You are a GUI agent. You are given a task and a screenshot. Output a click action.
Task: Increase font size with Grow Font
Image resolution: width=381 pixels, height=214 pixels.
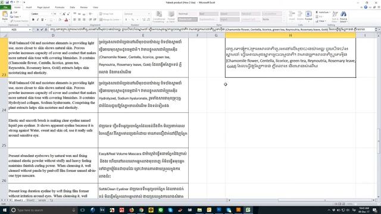(64, 14)
